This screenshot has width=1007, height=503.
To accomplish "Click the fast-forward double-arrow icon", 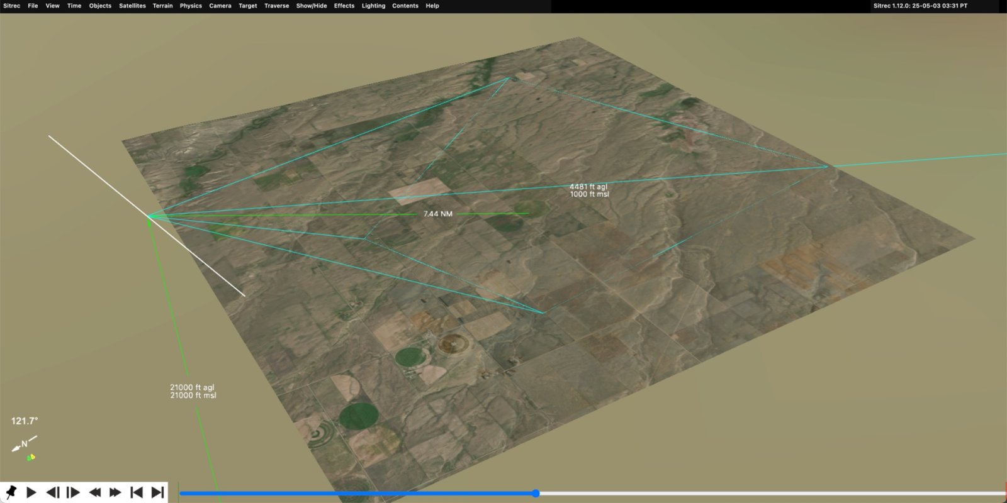I will [x=115, y=492].
